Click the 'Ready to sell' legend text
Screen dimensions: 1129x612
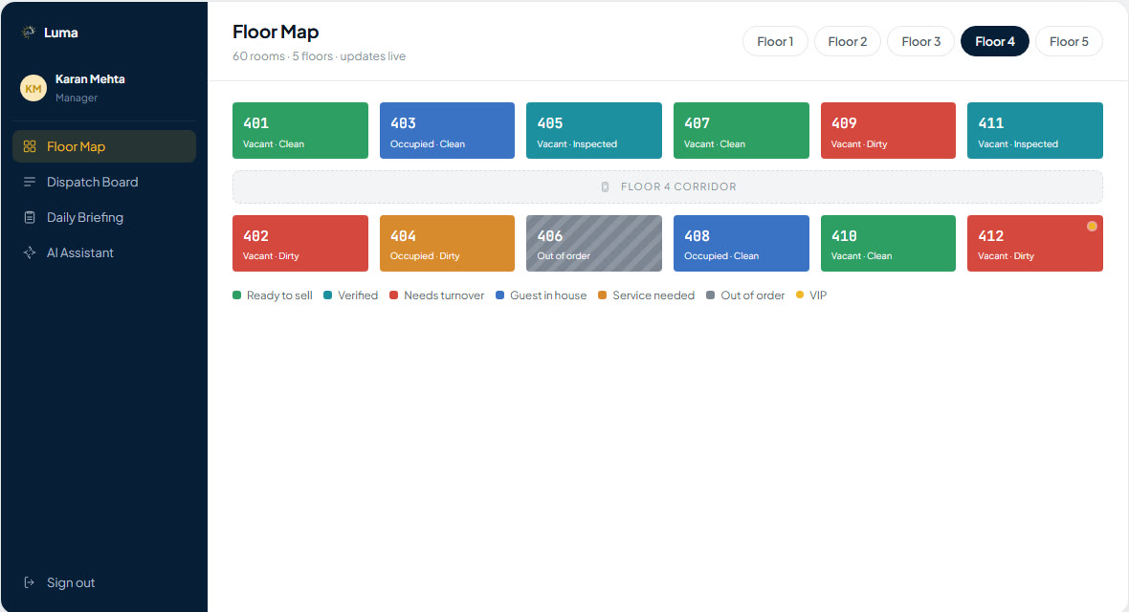point(279,295)
